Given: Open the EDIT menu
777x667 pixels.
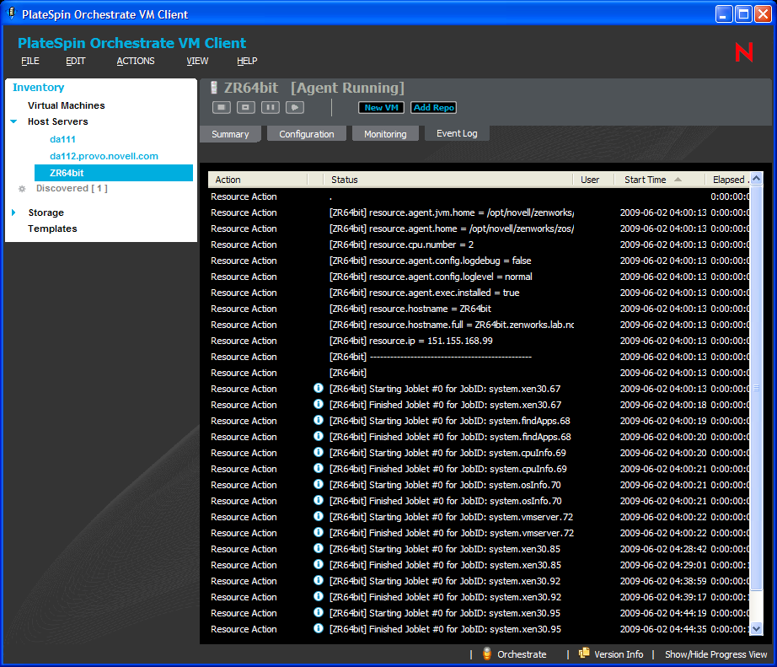Looking at the screenshot, I should (76, 61).
